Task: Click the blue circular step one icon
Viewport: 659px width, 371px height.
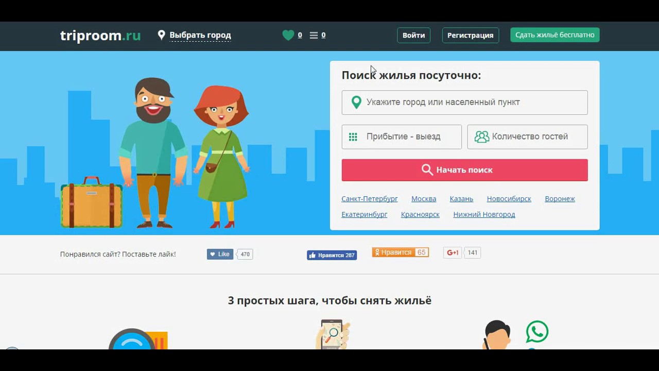Action: 132,339
